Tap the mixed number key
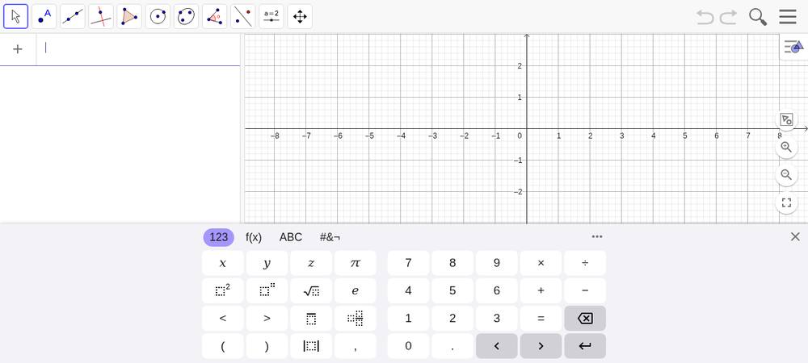The image size is (808, 363). [356, 319]
